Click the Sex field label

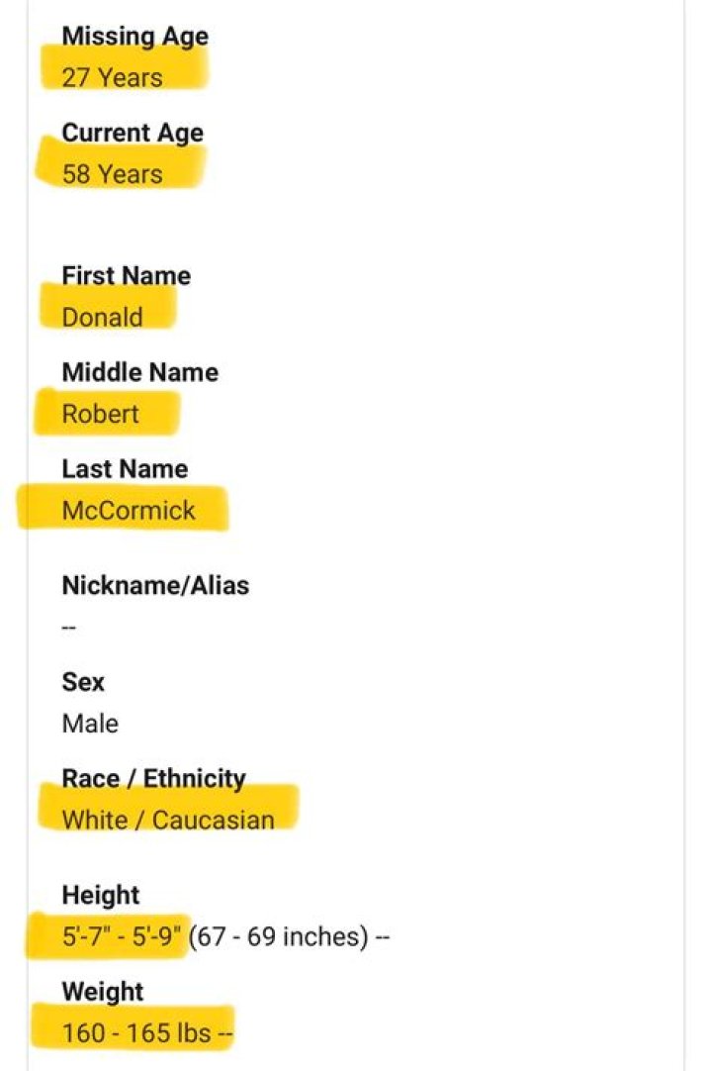[83, 682]
